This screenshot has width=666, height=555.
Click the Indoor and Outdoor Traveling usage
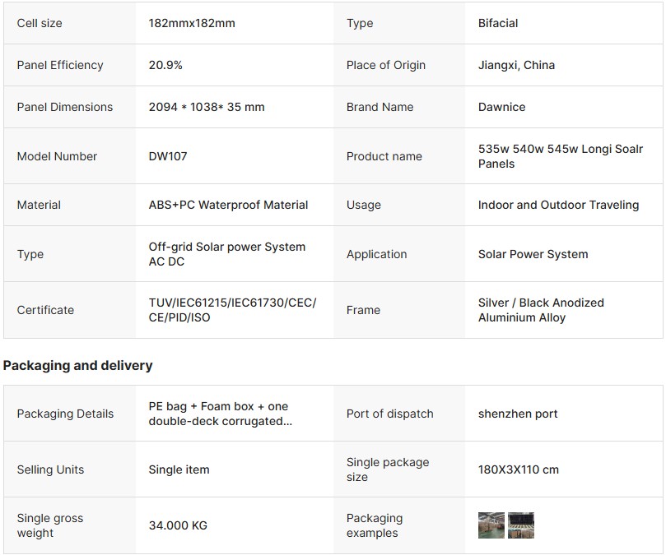(558, 205)
